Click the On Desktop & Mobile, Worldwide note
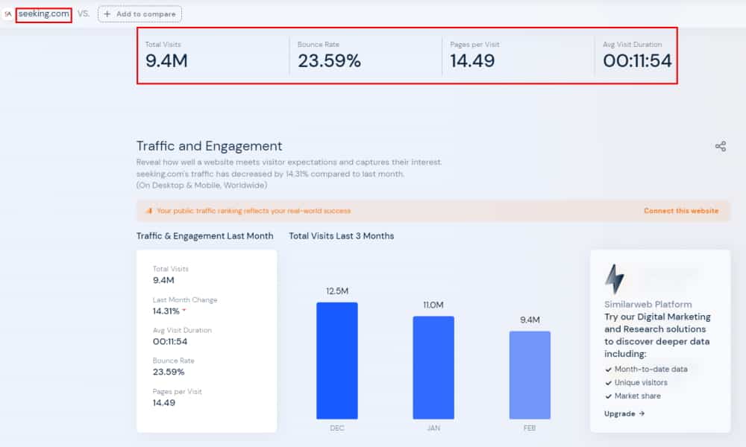Viewport: 746px width, 447px height. click(201, 186)
